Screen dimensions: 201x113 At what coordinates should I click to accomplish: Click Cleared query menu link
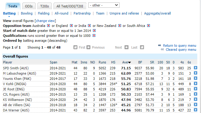(x=181, y=50)
